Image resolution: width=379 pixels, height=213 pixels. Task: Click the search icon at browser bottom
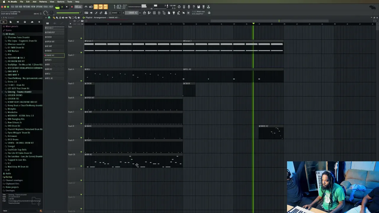click(x=41, y=211)
